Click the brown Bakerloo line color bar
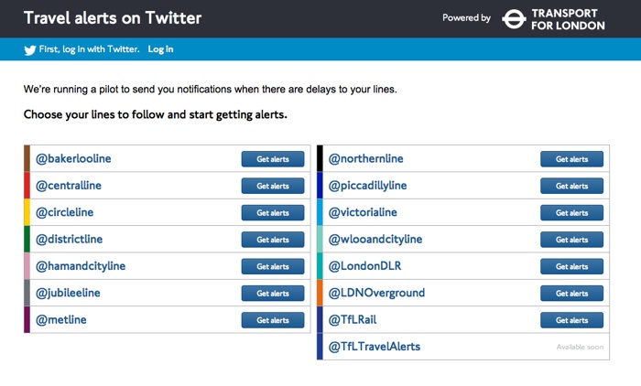Screen dimensions: 641x386 pos(27,159)
